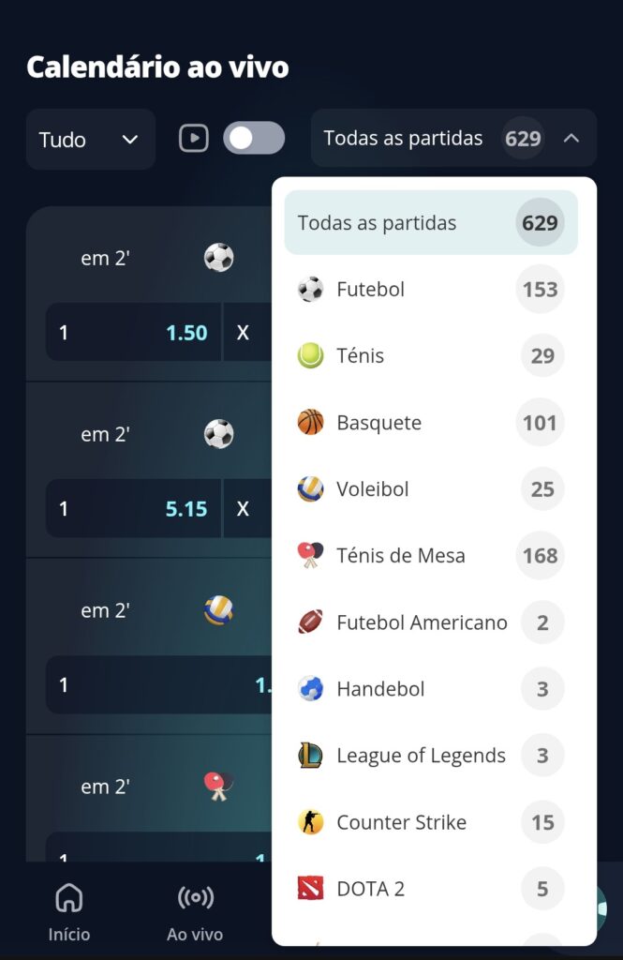Select Todas as partidas showing 629 matches

[431, 223]
